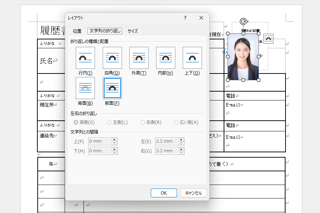Screen dimensions: 320x213
Task: Open the Layout Options button beside the photo
Action: [x=268, y=39]
